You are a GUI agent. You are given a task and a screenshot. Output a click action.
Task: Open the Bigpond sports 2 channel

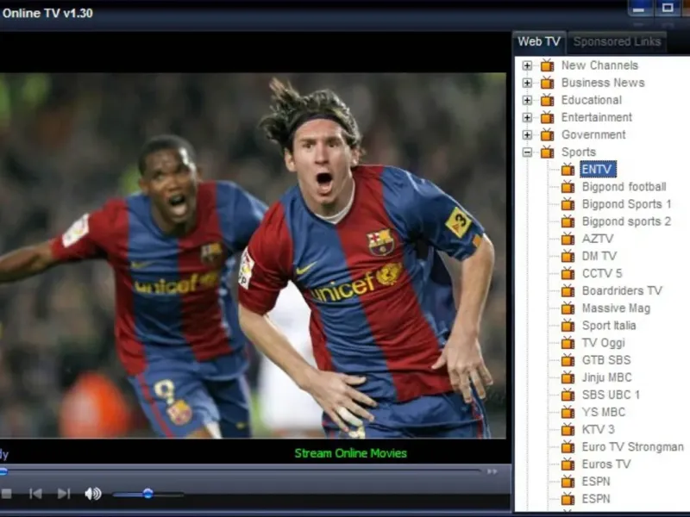tap(626, 221)
